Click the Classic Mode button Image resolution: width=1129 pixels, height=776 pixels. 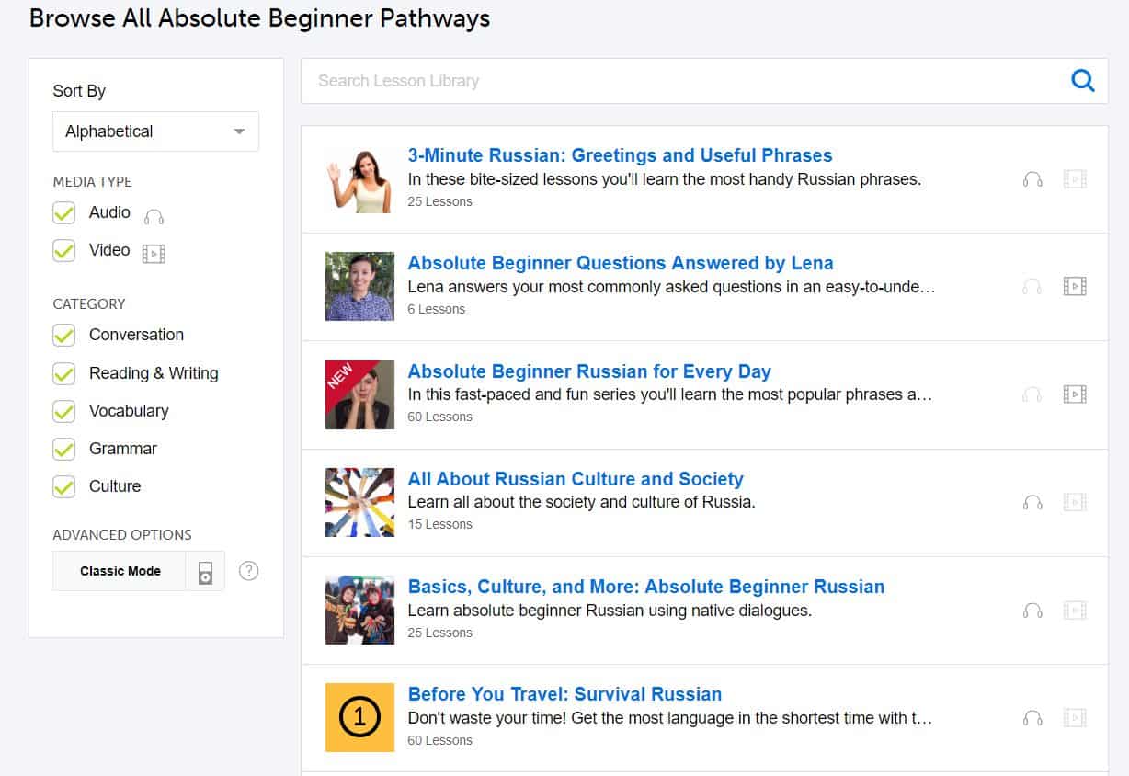point(120,571)
